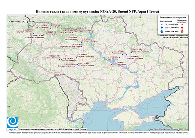Click the '13:57 4,54 МВт' label
This screenshot has height=138, width=195.
click(x=87, y=39)
